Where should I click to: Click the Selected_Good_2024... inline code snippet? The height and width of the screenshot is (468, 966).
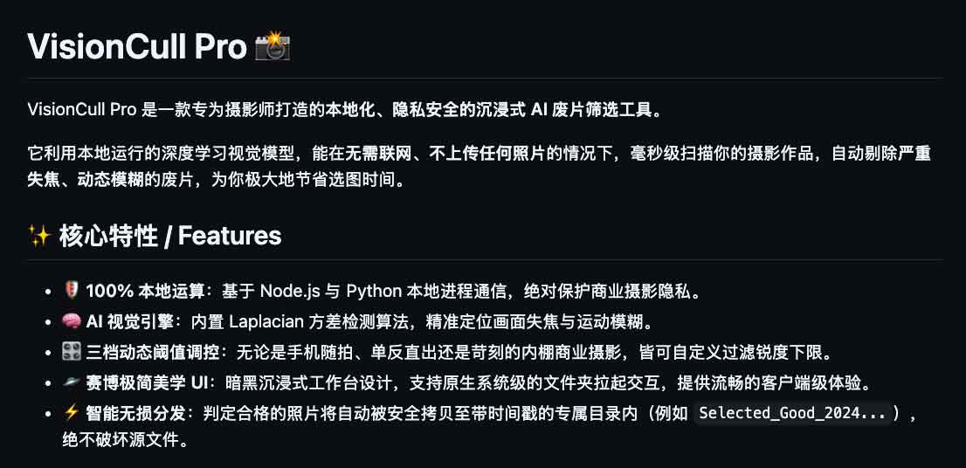pyautogui.click(x=792, y=413)
